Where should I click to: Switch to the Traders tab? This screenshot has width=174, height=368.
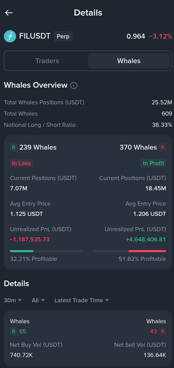[47, 61]
